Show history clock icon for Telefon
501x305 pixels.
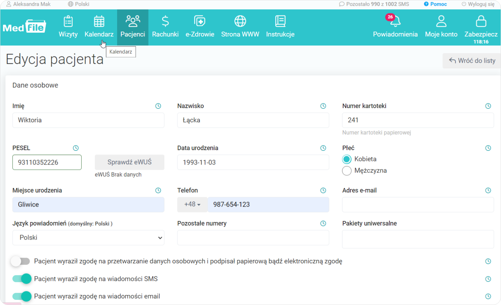323,190
